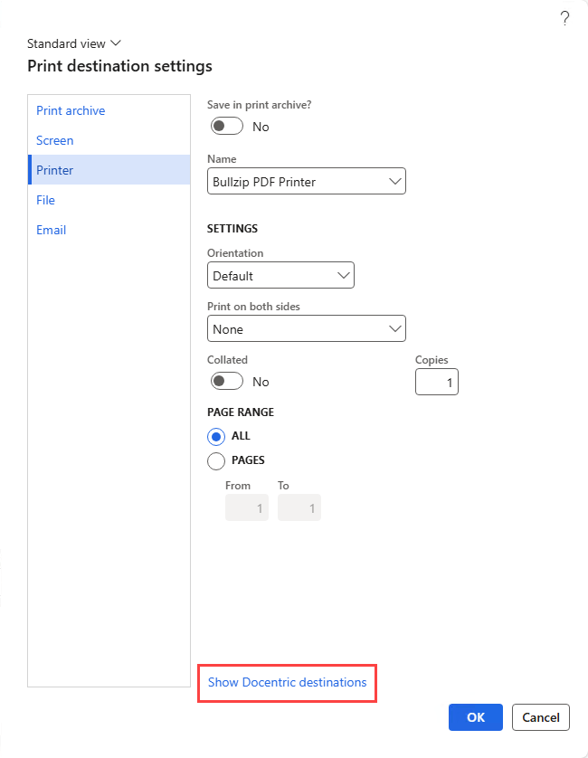Click the From page number field
Screen dimensions: 588x758
click(x=246, y=508)
